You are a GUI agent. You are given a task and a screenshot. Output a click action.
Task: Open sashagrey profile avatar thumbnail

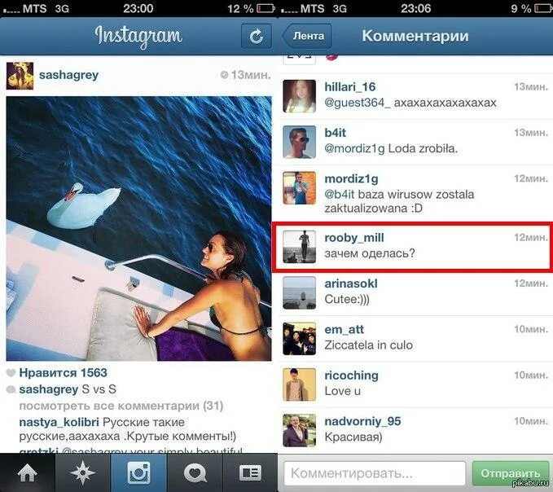click(x=20, y=76)
